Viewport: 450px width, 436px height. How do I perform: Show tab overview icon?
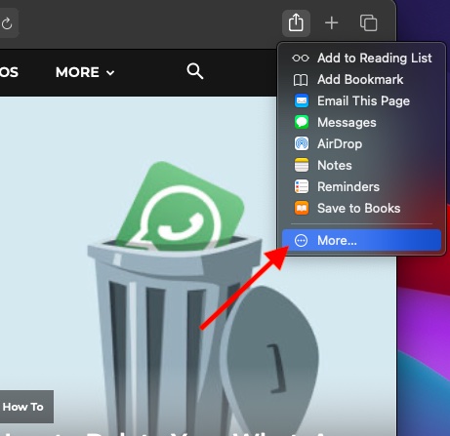tap(369, 23)
